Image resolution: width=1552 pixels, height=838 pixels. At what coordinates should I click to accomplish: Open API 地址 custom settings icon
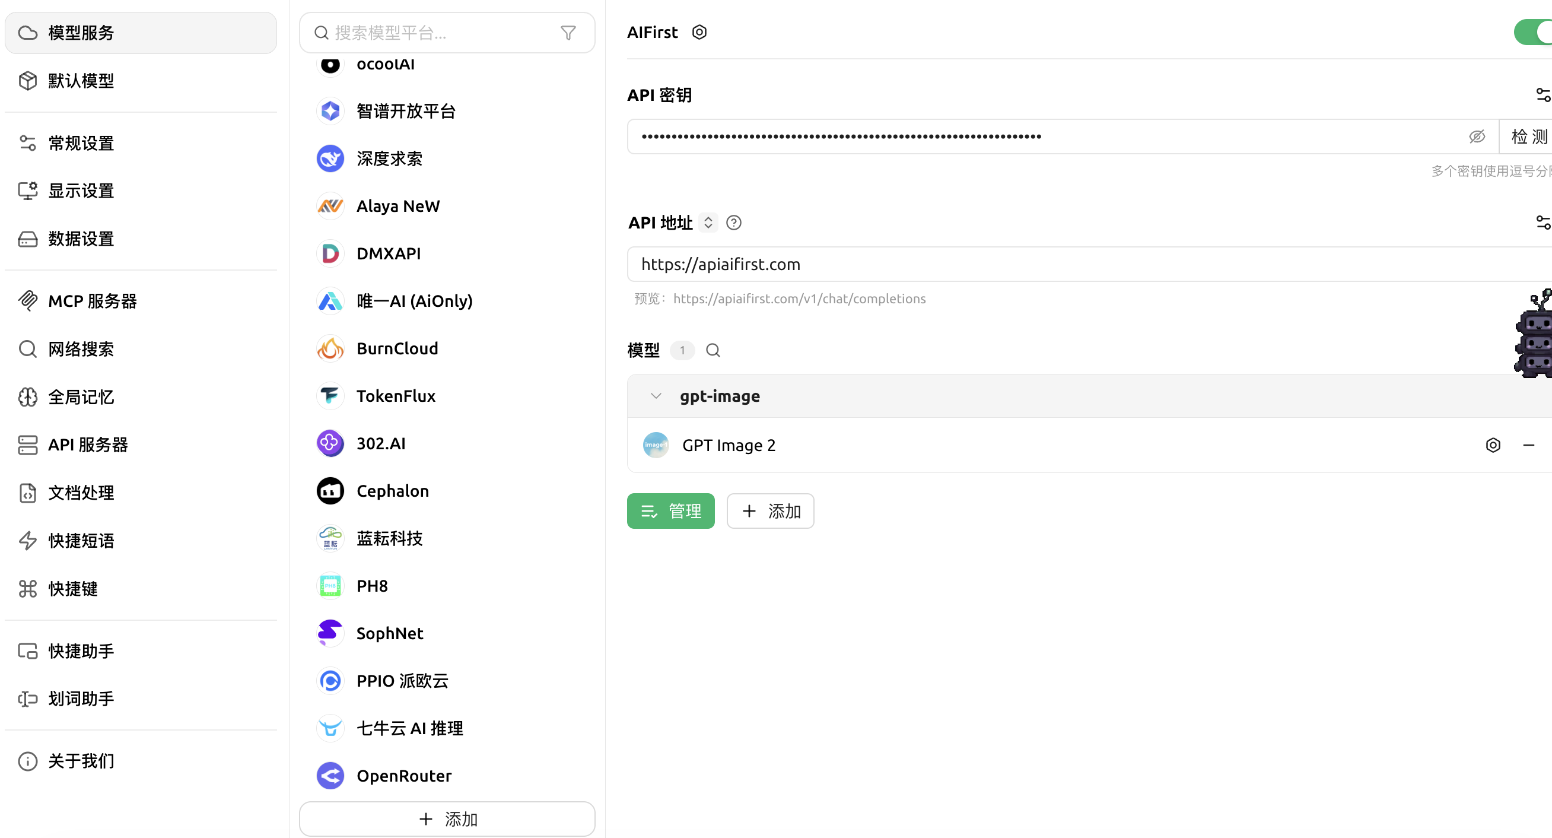[1543, 223]
